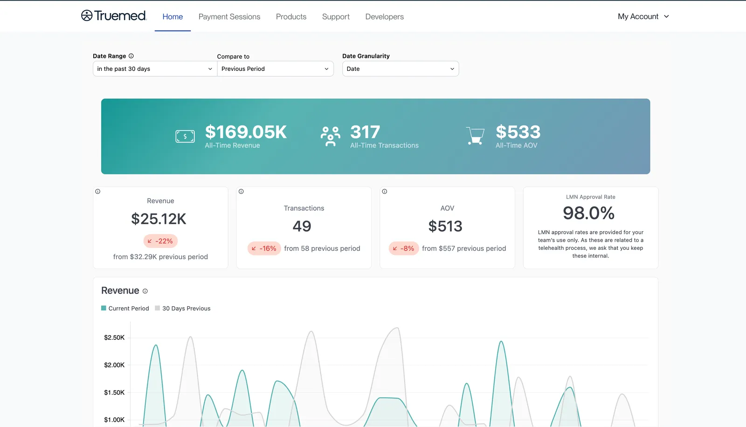
Task: Expand the My Account menu
Action: click(x=643, y=16)
